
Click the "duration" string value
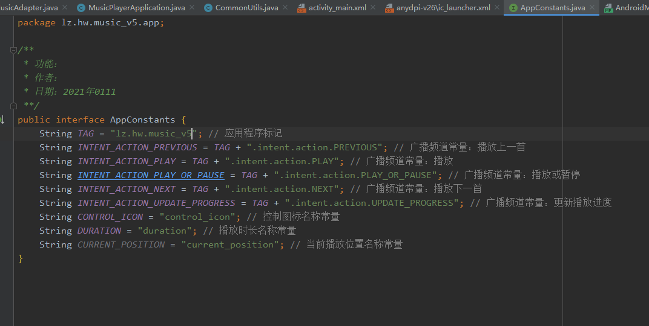(x=165, y=231)
